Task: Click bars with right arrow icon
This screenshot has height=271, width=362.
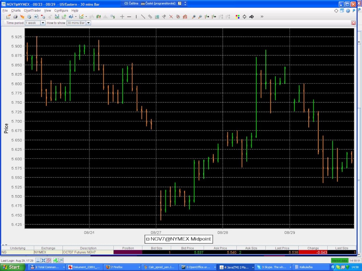Action: (x=207, y=17)
